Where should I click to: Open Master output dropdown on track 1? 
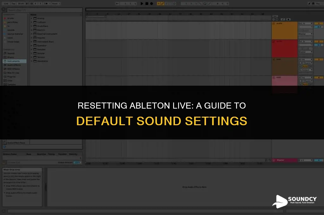[305, 34]
